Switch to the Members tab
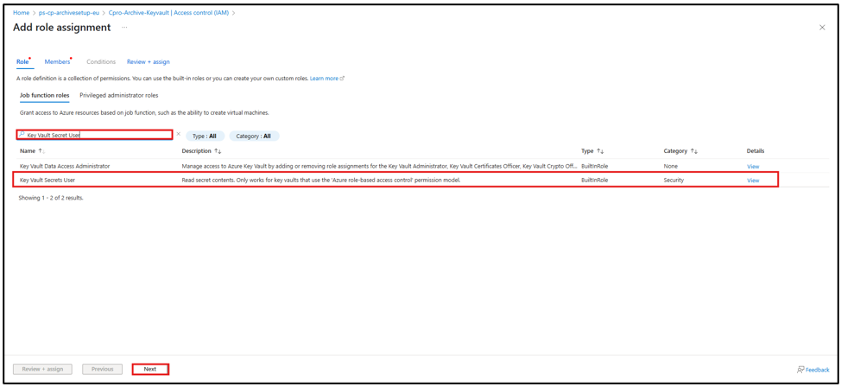841x387 pixels. pos(57,62)
